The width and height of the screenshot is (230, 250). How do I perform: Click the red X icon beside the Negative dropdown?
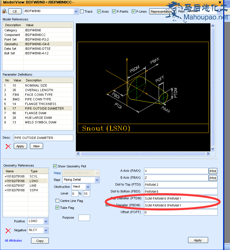[x=8, y=230]
